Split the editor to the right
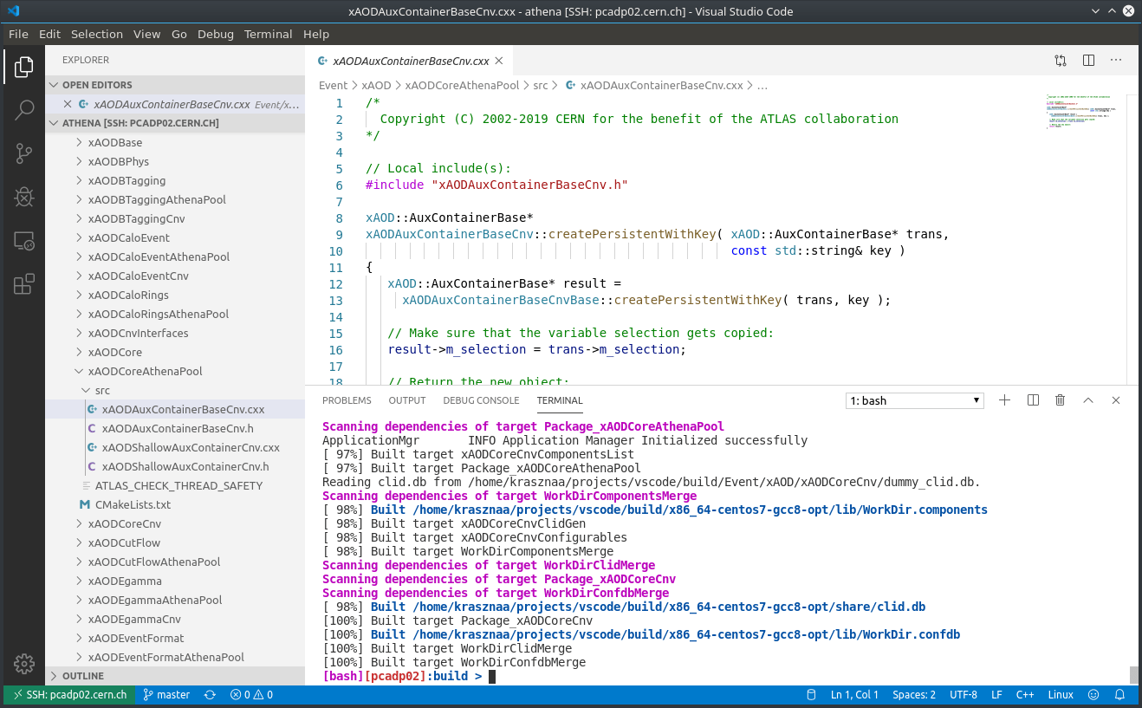Screen dimensions: 1142x708 click(x=1088, y=61)
